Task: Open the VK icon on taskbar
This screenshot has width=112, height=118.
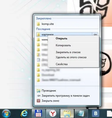Action: 96,114
